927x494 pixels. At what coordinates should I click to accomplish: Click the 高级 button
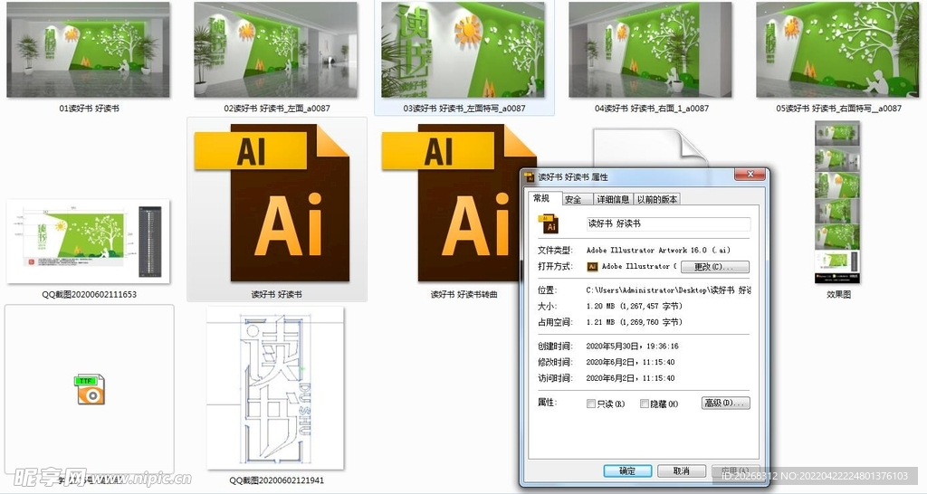[725, 403]
